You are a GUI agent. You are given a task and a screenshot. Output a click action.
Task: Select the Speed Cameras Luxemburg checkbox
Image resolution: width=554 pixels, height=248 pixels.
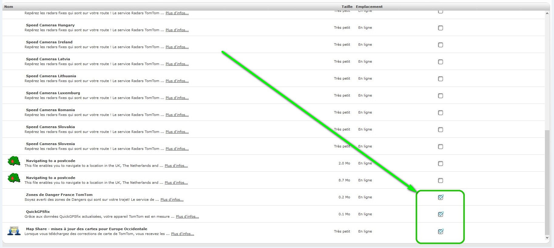(x=441, y=96)
